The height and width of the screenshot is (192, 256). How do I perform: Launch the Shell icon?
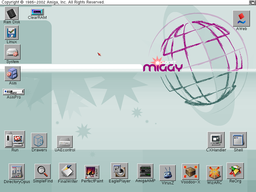(238, 140)
